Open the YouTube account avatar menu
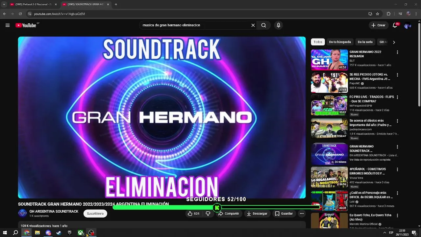 (408, 25)
